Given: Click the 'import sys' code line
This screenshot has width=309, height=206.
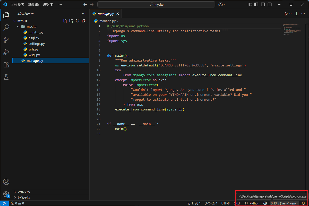Looking at the screenshot, I should 117,41.
